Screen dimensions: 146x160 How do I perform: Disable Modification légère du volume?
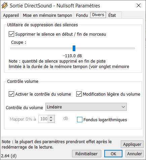[x=79, y=94]
